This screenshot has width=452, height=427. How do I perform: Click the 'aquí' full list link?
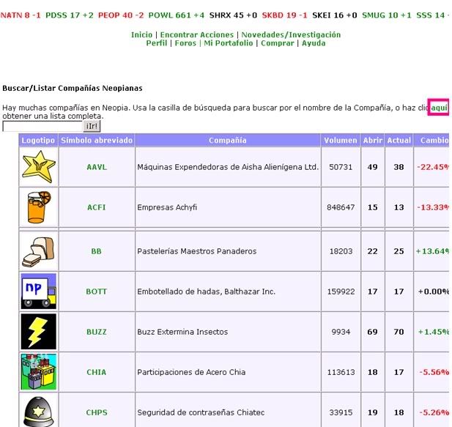pyautogui.click(x=439, y=108)
